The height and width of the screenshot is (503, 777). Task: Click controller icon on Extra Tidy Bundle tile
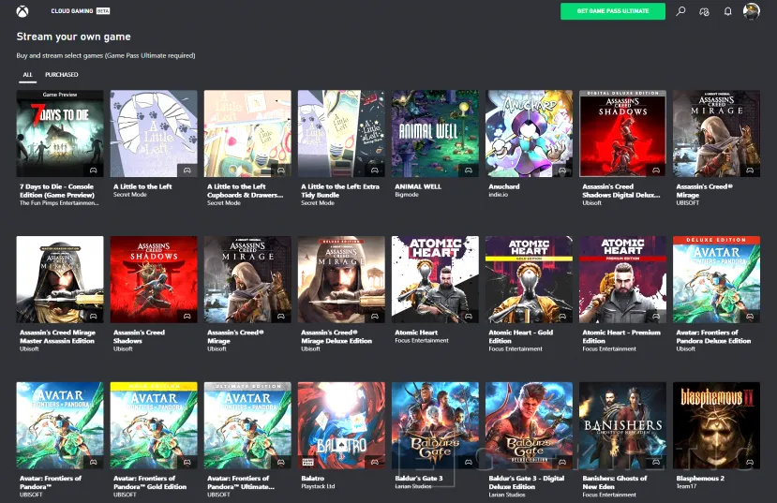(375, 170)
